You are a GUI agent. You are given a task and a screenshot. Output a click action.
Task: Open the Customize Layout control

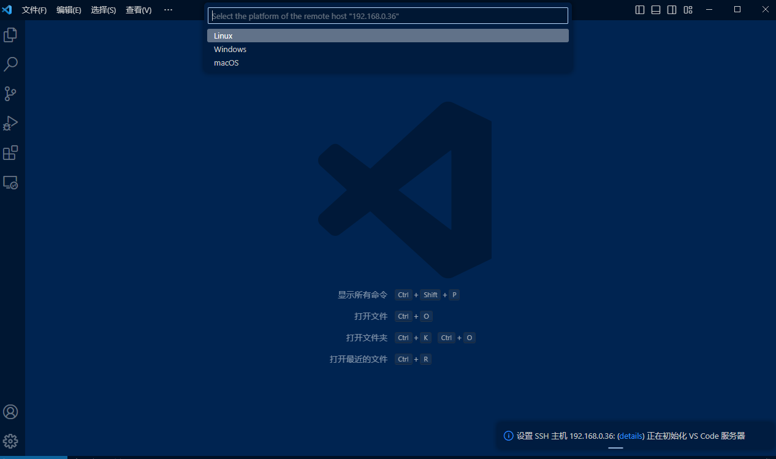pos(688,10)
